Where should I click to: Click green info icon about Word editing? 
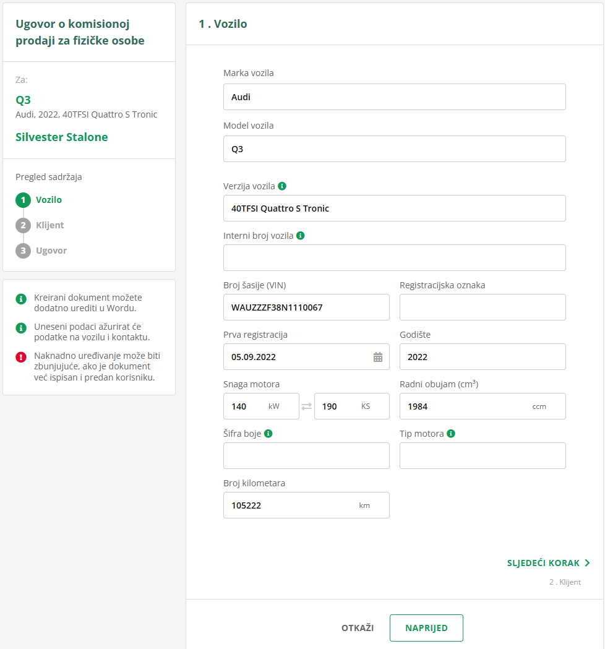(21, 299)
